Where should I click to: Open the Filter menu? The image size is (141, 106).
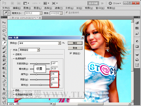[x=59, y=8]
